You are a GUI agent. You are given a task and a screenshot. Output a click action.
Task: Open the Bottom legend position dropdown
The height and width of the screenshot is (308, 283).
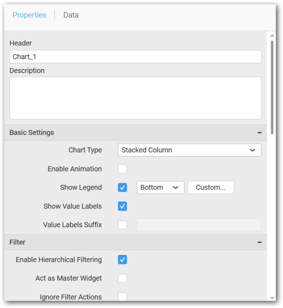[x=161, y=187]
